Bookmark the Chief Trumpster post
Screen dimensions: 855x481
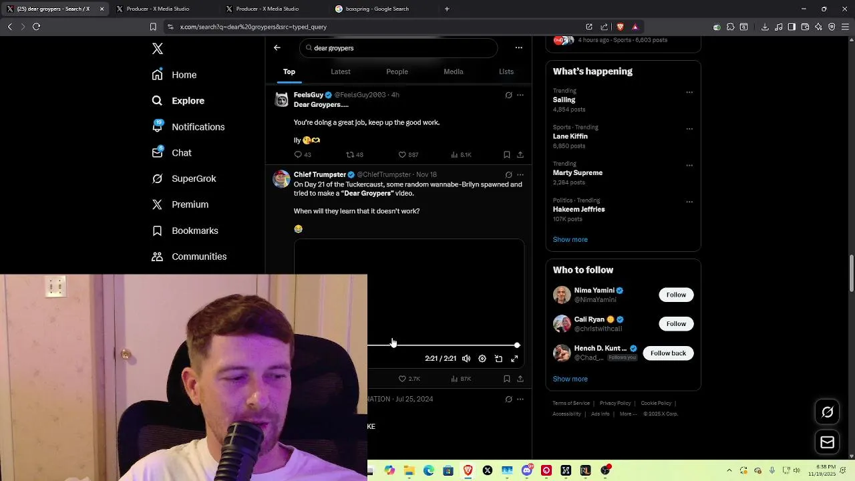[x=507, y=379]
